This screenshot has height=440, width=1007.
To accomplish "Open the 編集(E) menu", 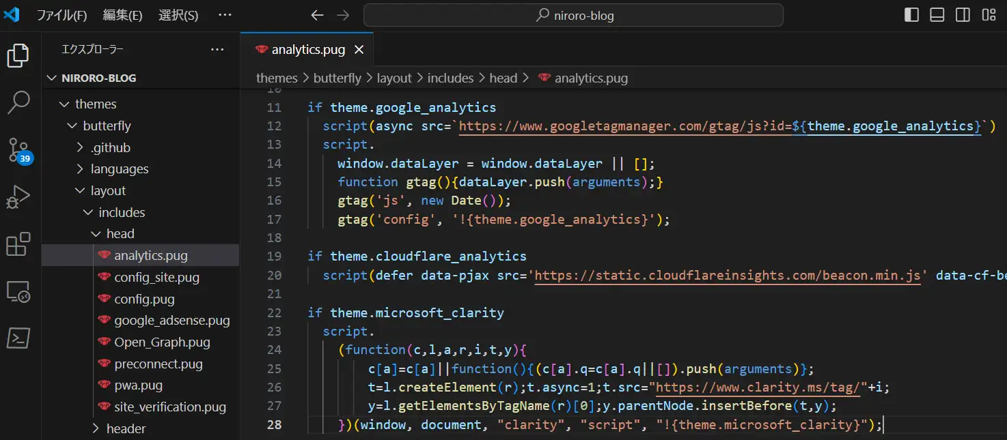I will tap(122, 15).
